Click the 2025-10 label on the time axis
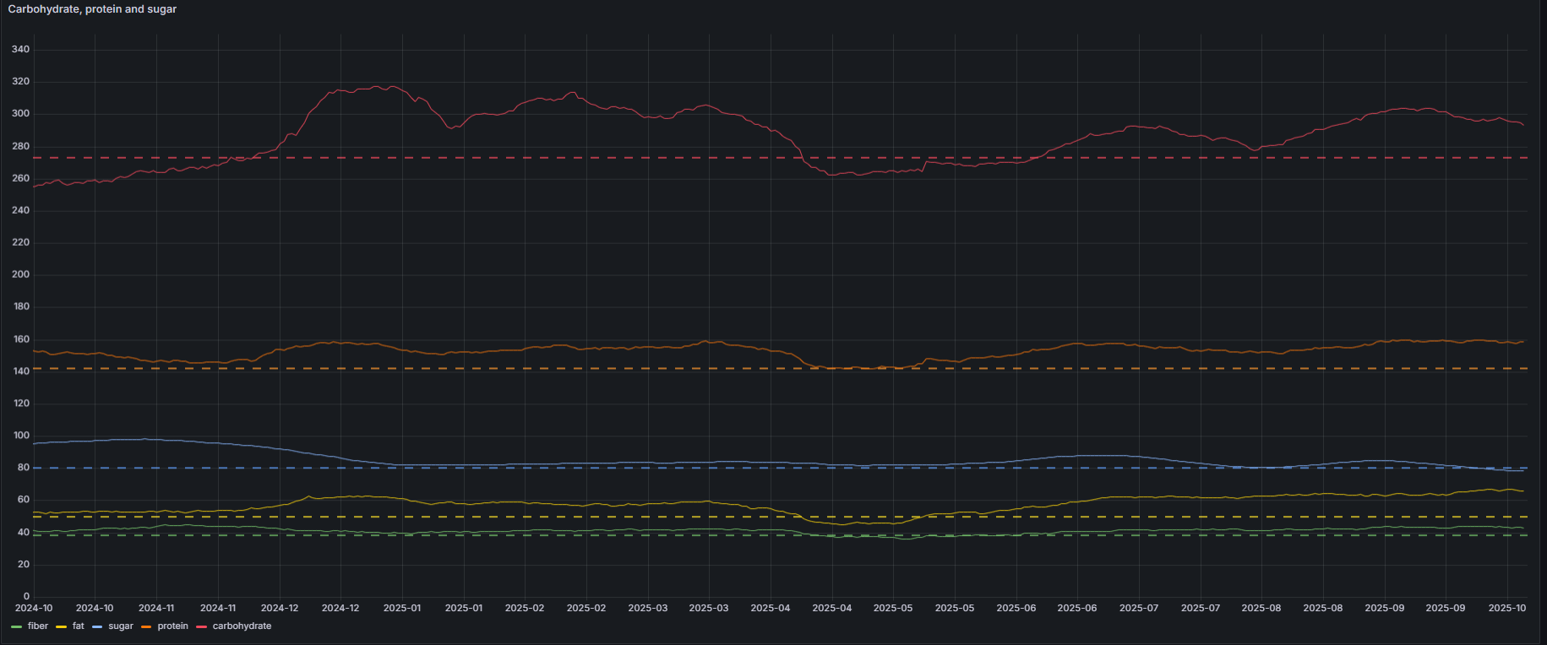Image resolution: width=1547 pixels, height=645 pixels. [x=1506, y=608]
